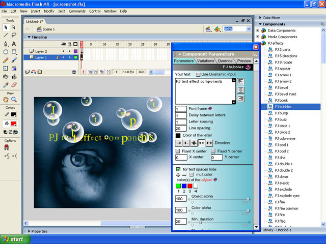
Task: Expand the Media Components tree node
Action: coord(257,37)
